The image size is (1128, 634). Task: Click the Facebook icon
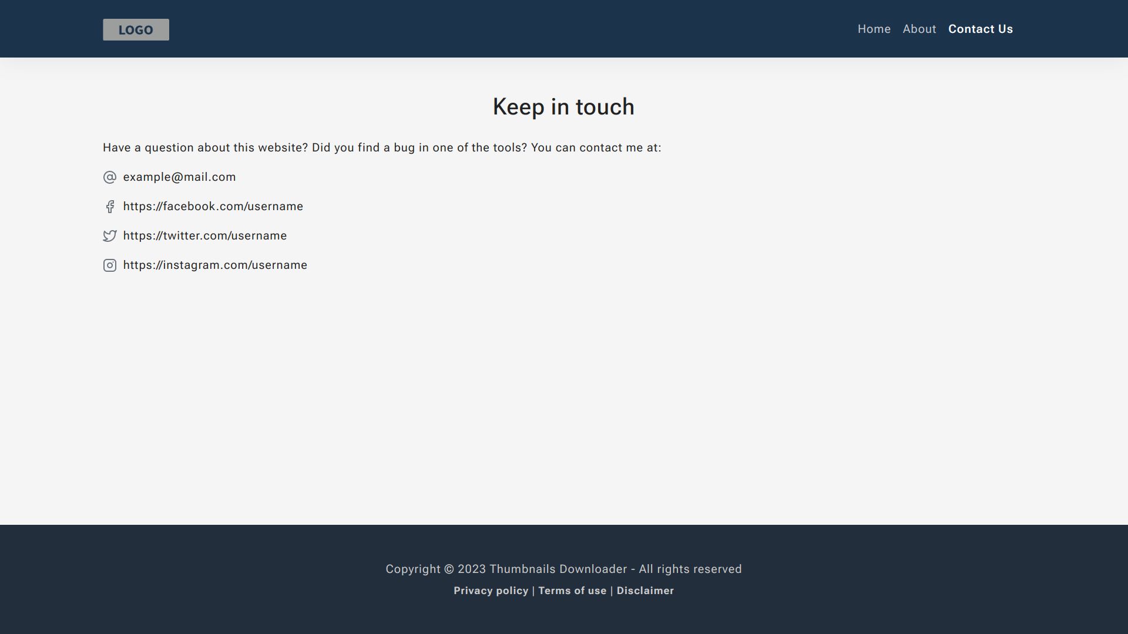coord(110,207)
